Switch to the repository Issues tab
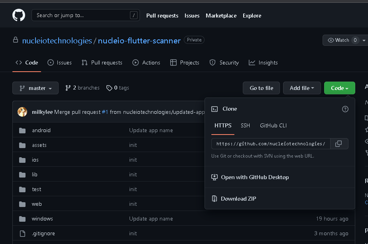 [x=60, y=62]
